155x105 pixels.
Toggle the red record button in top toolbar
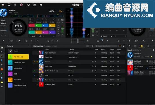[21, 5]
